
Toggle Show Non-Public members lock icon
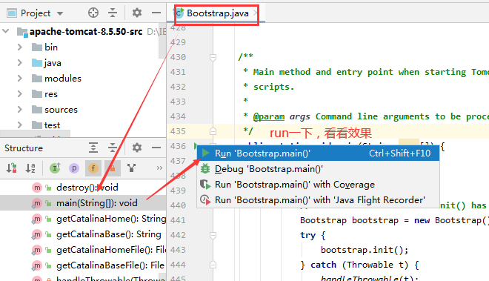(113, 168)
